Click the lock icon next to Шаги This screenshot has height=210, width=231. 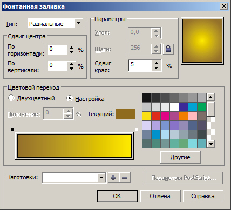pyautogui.click(x=168, y=49)
